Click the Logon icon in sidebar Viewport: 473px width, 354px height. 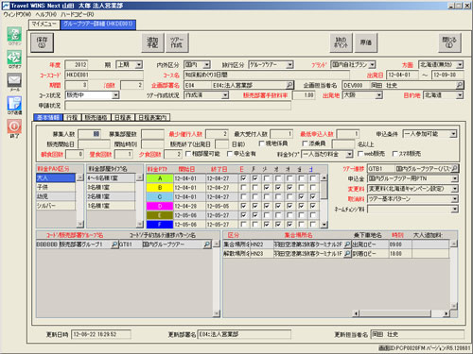14,34
